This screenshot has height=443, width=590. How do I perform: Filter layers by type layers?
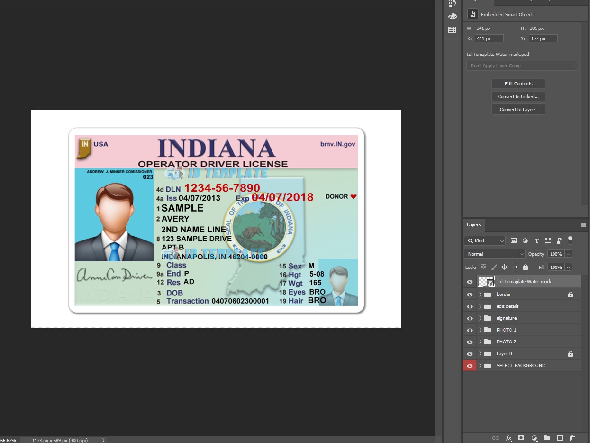[x=536, y=241]
